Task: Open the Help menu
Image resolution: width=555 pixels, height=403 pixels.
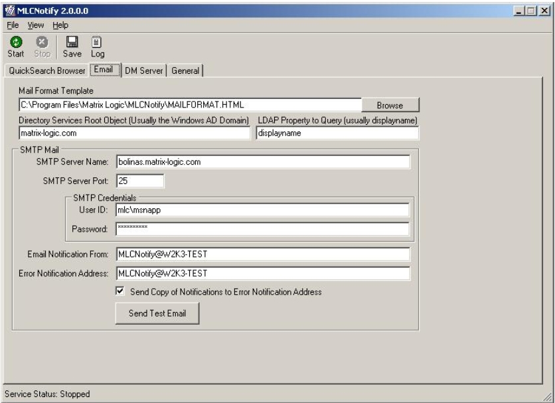Action: (60, 25)
